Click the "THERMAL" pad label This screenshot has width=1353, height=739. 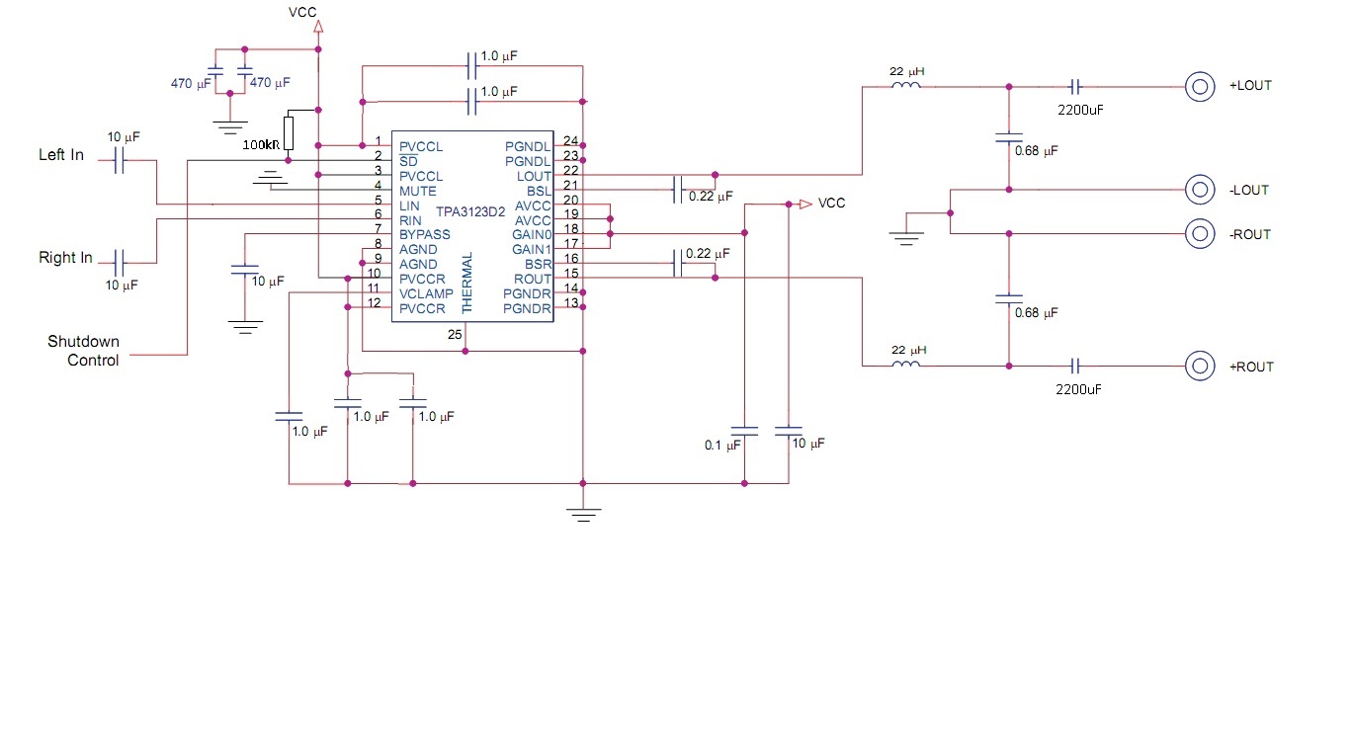(x=467, y=283)
